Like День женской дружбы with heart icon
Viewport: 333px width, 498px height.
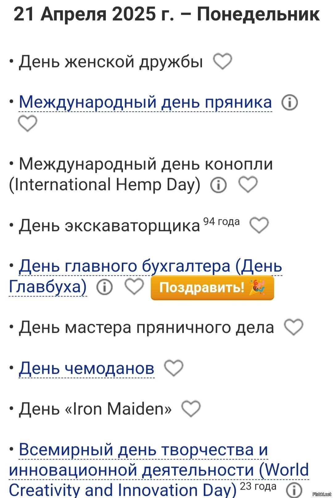click(x=223, y=61)
